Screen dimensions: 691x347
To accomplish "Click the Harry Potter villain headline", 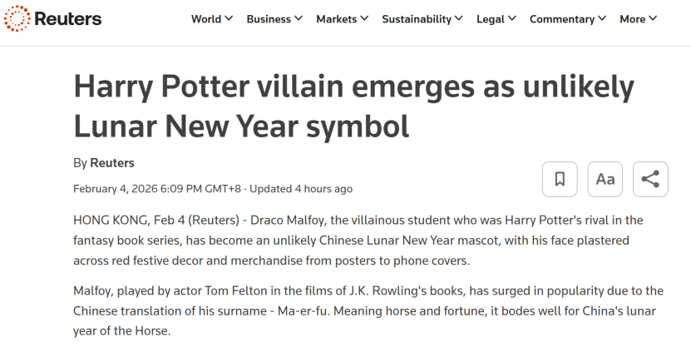I will point(353,106).
